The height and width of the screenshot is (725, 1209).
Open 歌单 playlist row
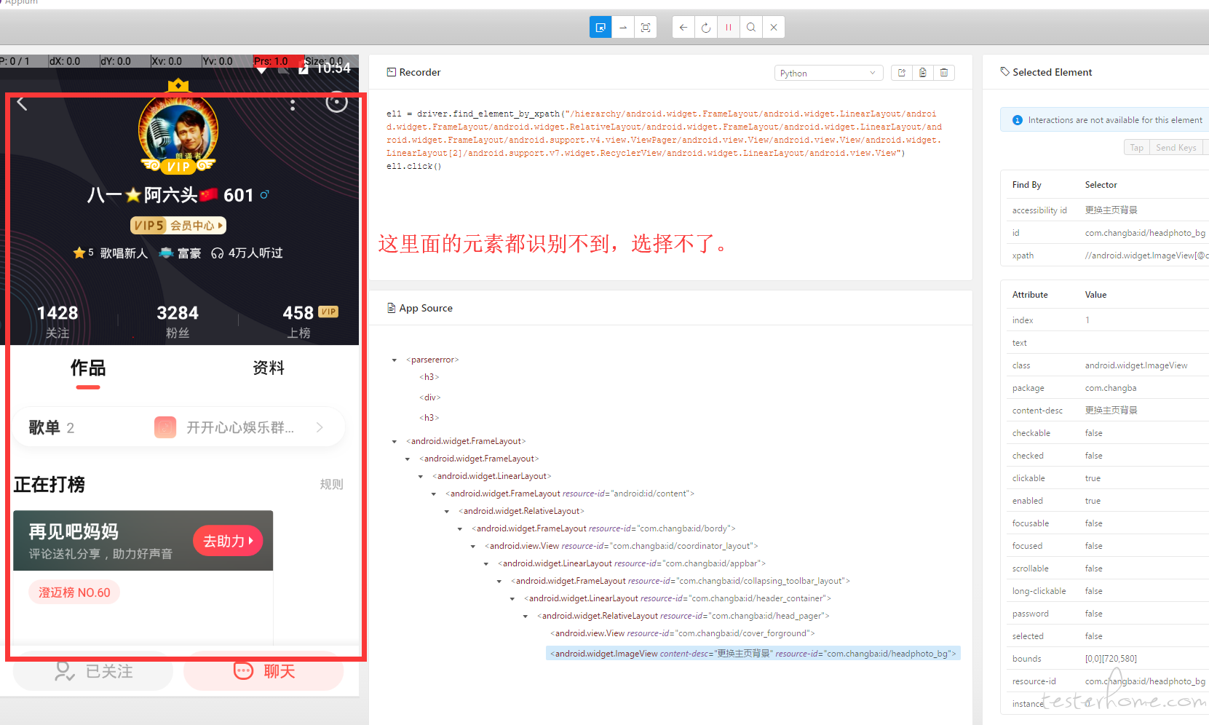[x=178, y=427]
